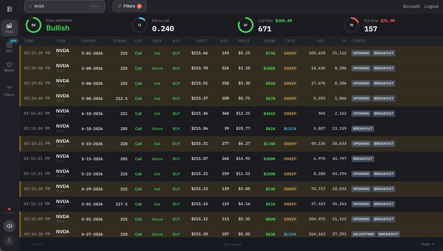443x251 pixels.
Task: Click open interest 54,294 cell
Action: click(339, 174)
